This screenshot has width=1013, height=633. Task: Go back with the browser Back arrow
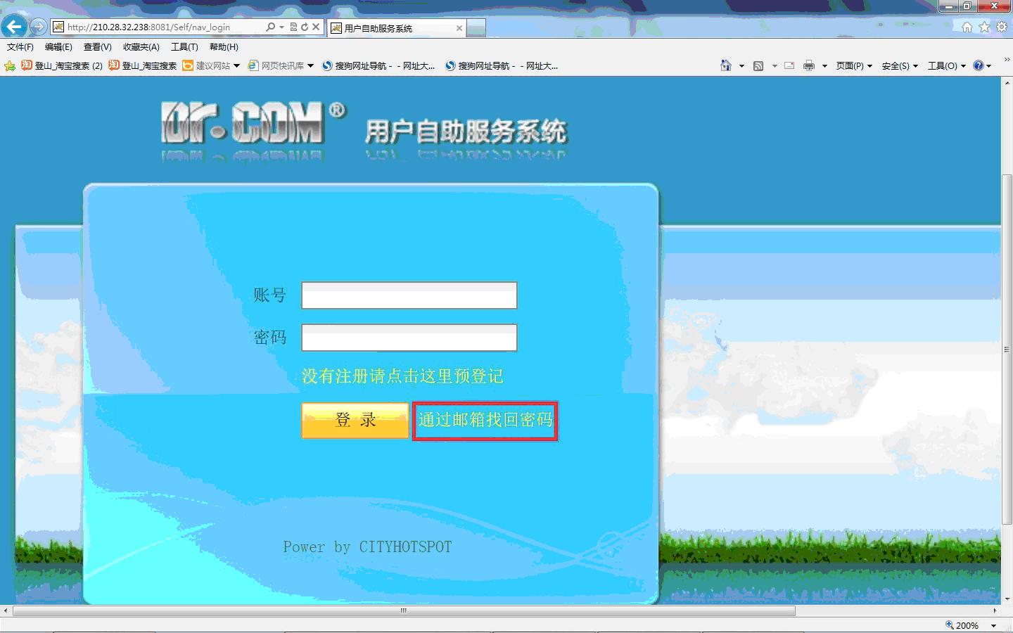14,27
